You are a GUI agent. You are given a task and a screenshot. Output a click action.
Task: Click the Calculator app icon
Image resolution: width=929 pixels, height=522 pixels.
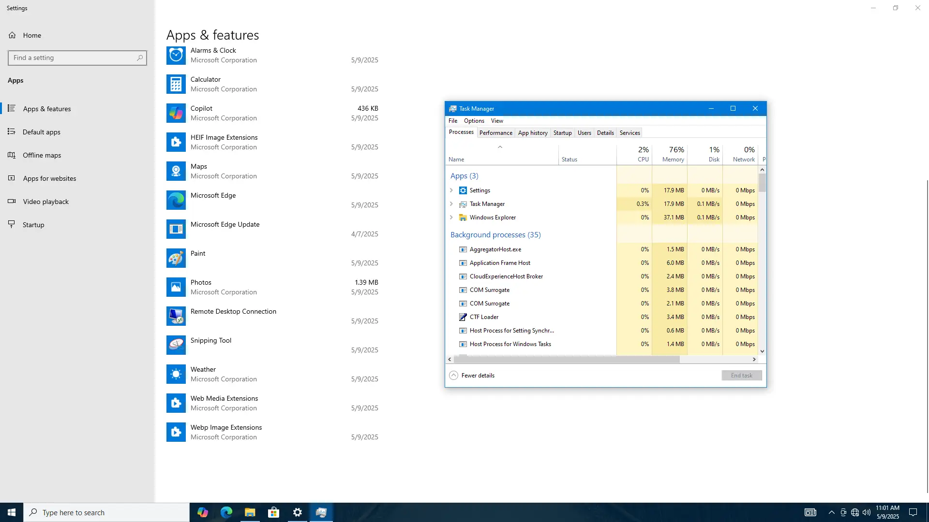pos(176,84)
